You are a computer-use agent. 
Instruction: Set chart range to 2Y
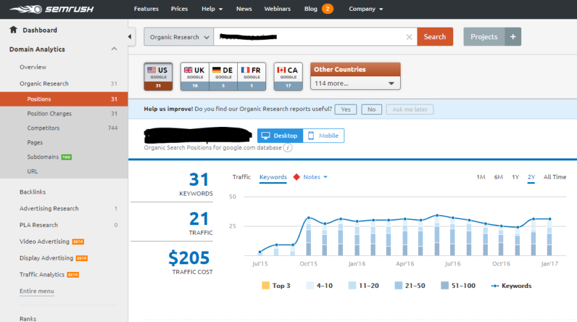(531, 177)
